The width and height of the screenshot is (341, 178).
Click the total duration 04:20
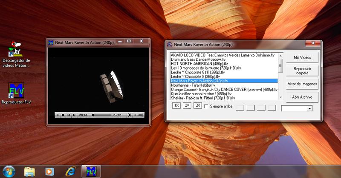pos(117,115)
